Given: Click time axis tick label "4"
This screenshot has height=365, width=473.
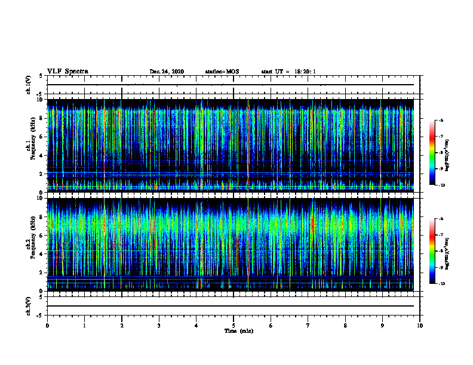Looking at the screenshot, I should pos(196,326).
